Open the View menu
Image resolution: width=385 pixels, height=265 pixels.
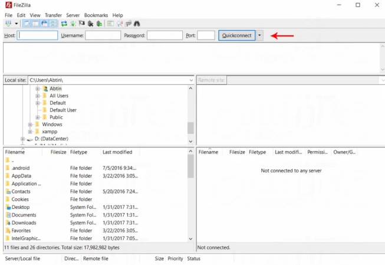pos(35,15)
